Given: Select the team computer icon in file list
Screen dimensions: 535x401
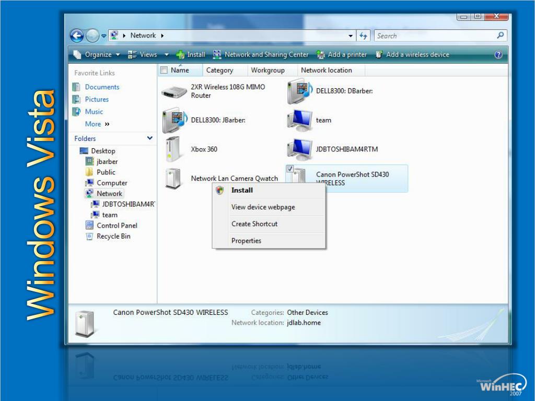Looking at the screenshot, I should click(x=299, y=120).
